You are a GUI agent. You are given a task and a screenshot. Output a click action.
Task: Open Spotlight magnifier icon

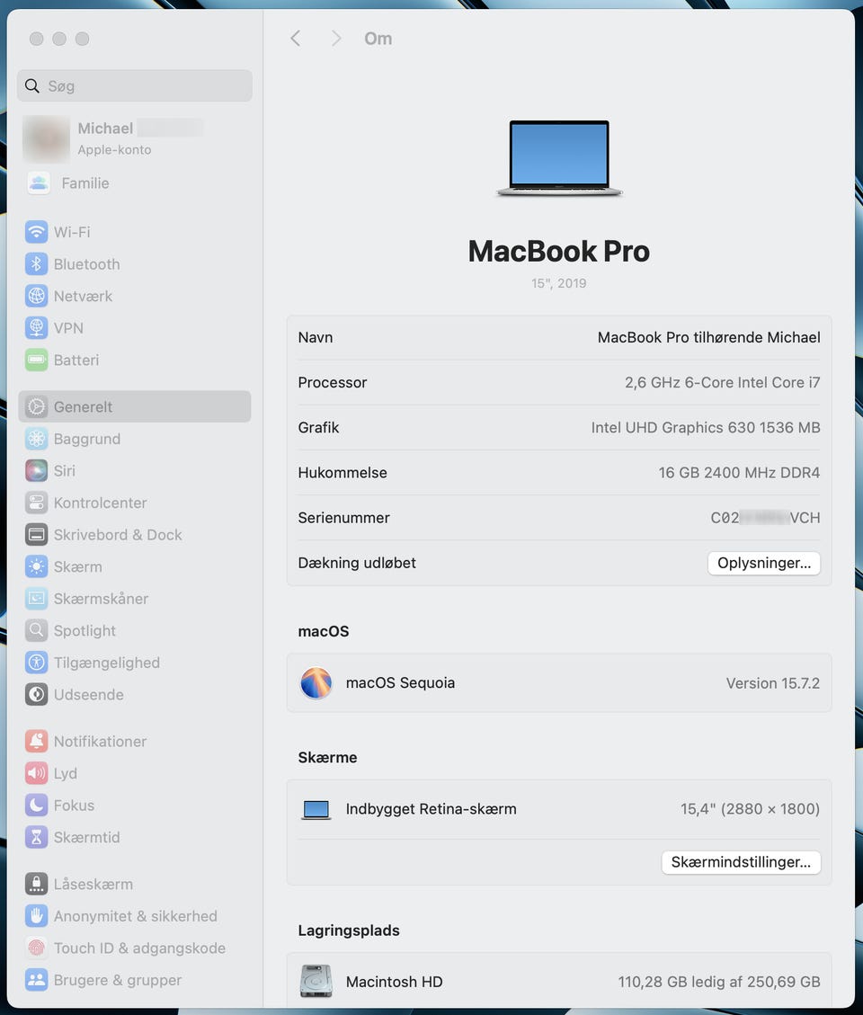pyautogui.click(x=36, y=630)
